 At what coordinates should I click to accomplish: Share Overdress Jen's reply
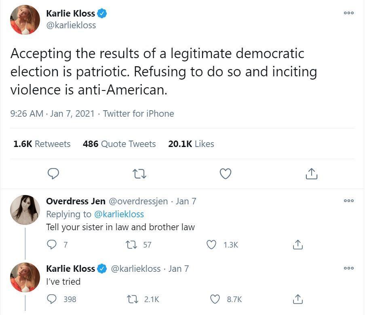coord(298,245)
